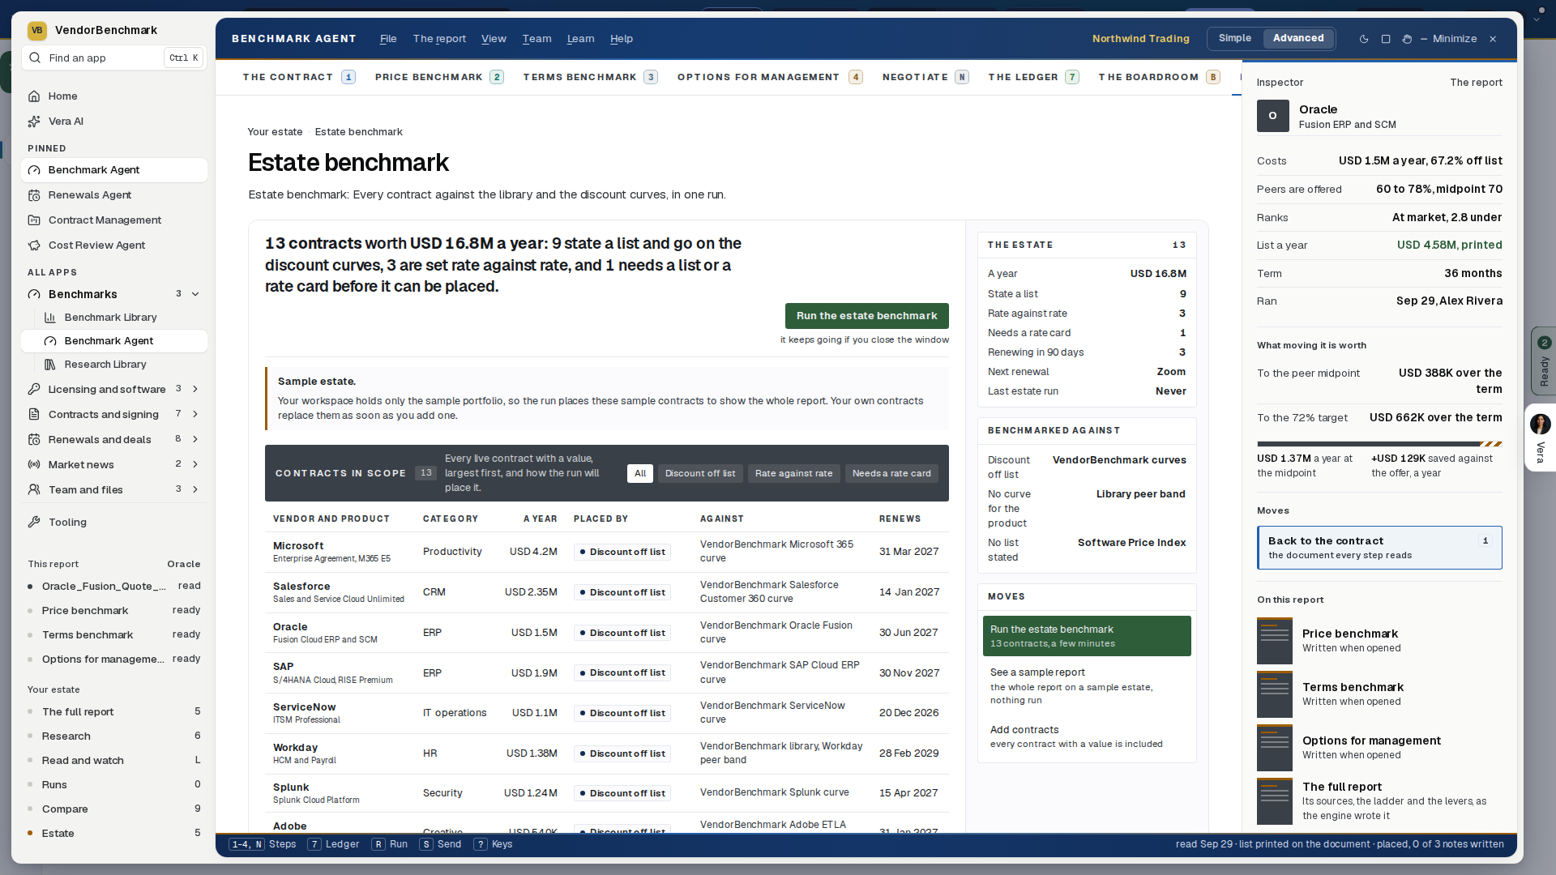1556x875 pixels.
Task: Click the Your estate breadcrumb
Action: tap(275, 132)
